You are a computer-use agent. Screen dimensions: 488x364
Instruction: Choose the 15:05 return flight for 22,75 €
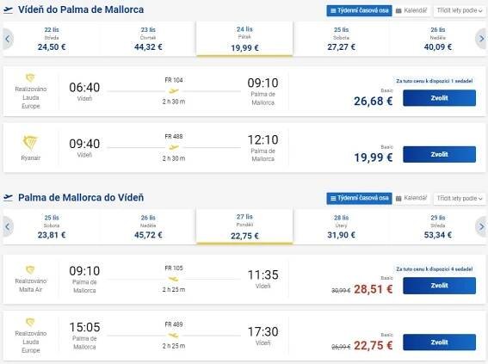pos(439,342)
